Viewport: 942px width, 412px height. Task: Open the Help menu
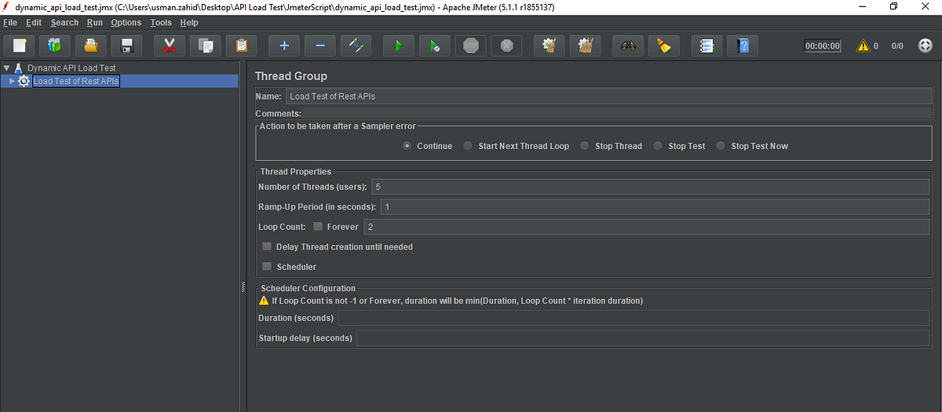[x=189, y=23]
